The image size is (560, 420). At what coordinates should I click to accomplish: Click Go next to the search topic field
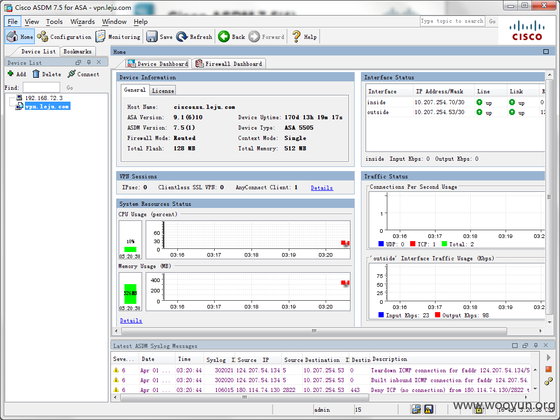[493, 21]
